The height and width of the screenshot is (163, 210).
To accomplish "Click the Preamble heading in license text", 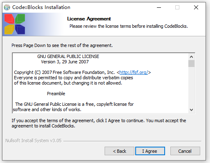I will tap(56, 94).
